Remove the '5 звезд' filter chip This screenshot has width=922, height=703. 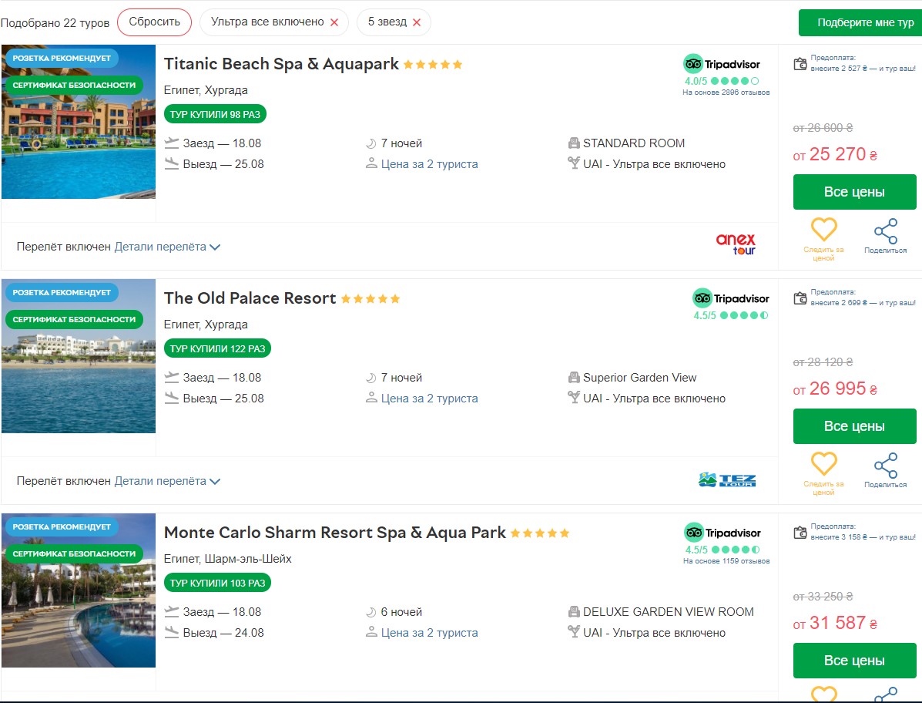tap(417, 22)
